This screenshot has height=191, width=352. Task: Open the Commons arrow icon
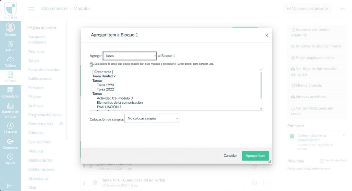[10, 141]
